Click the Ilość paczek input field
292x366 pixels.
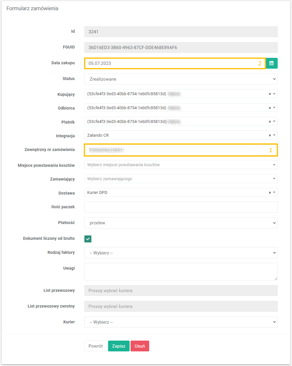pyautogui.click(x=181, y=207)
